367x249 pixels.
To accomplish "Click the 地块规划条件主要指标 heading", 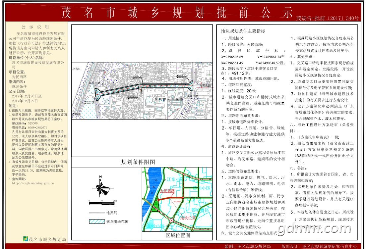I will point(243,30).
